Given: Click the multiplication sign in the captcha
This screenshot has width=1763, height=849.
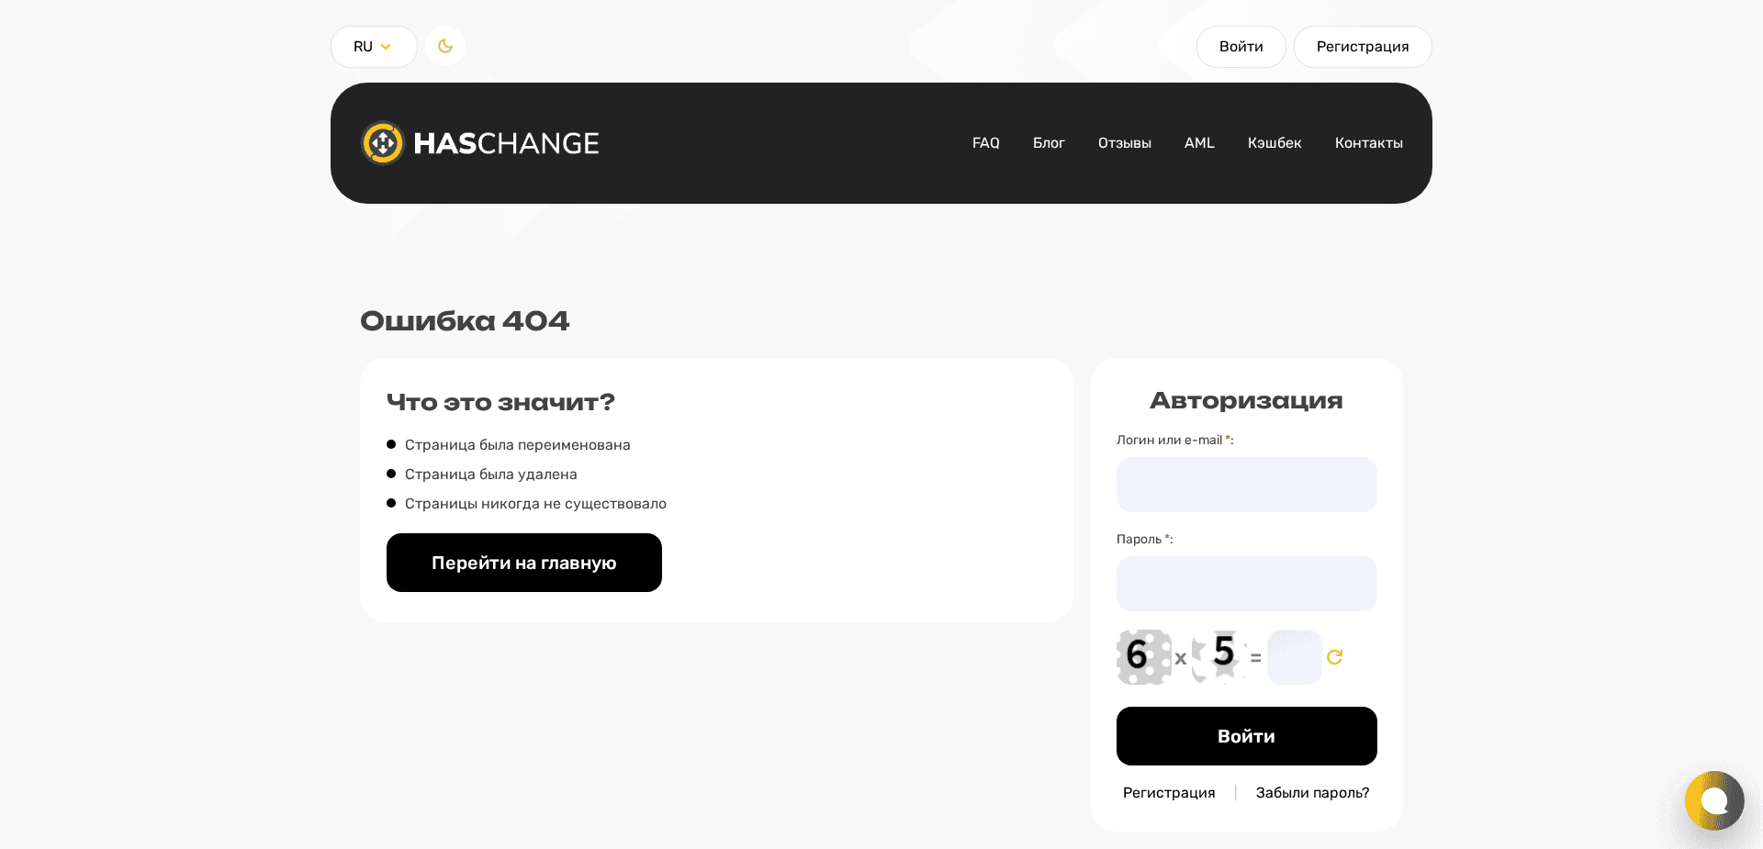Looking at the screenshot, I should (1181, 658).
